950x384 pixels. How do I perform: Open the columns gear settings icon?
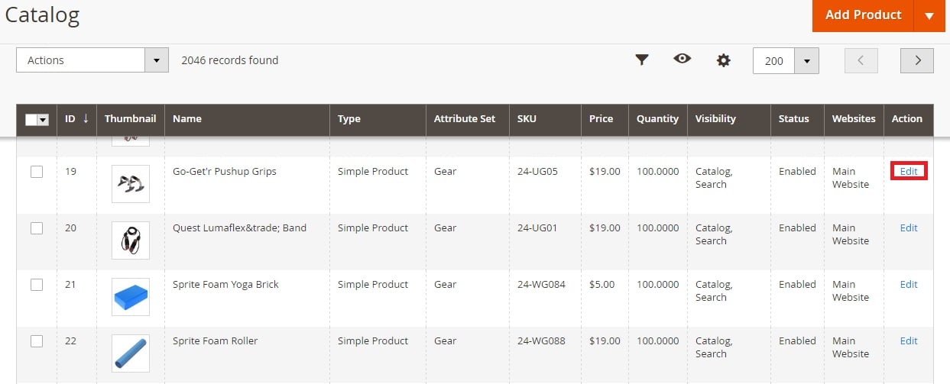723,60
